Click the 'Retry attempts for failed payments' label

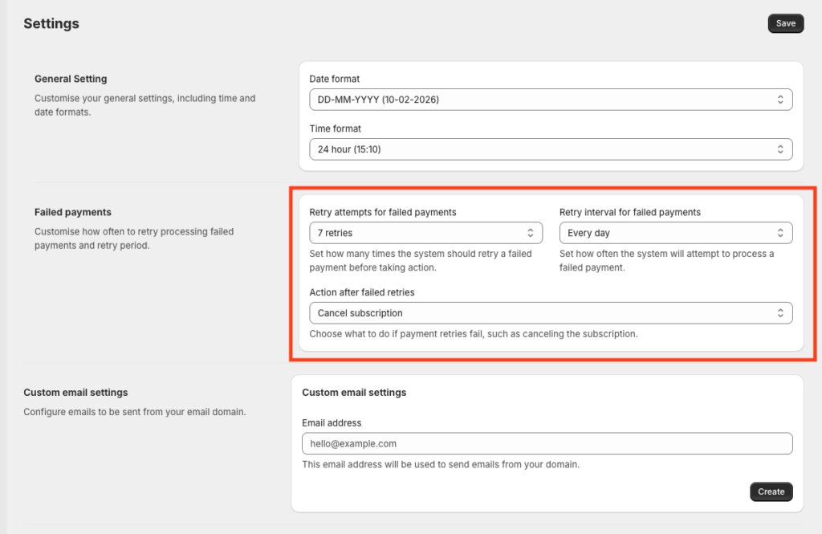coord(383,212)
